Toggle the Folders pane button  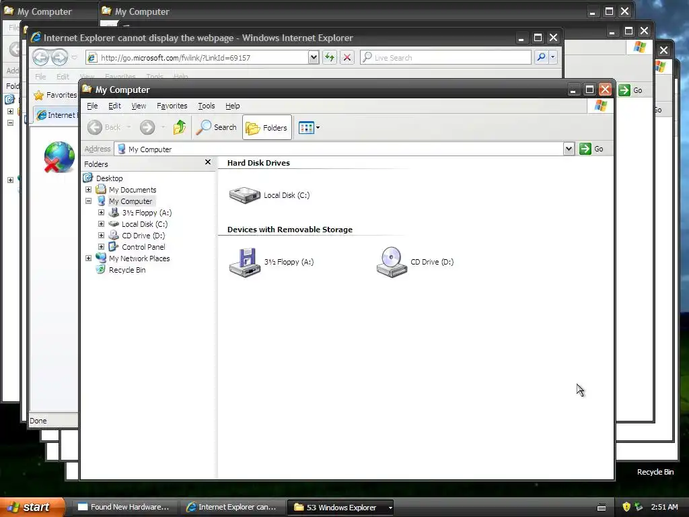tap(267, 127)
